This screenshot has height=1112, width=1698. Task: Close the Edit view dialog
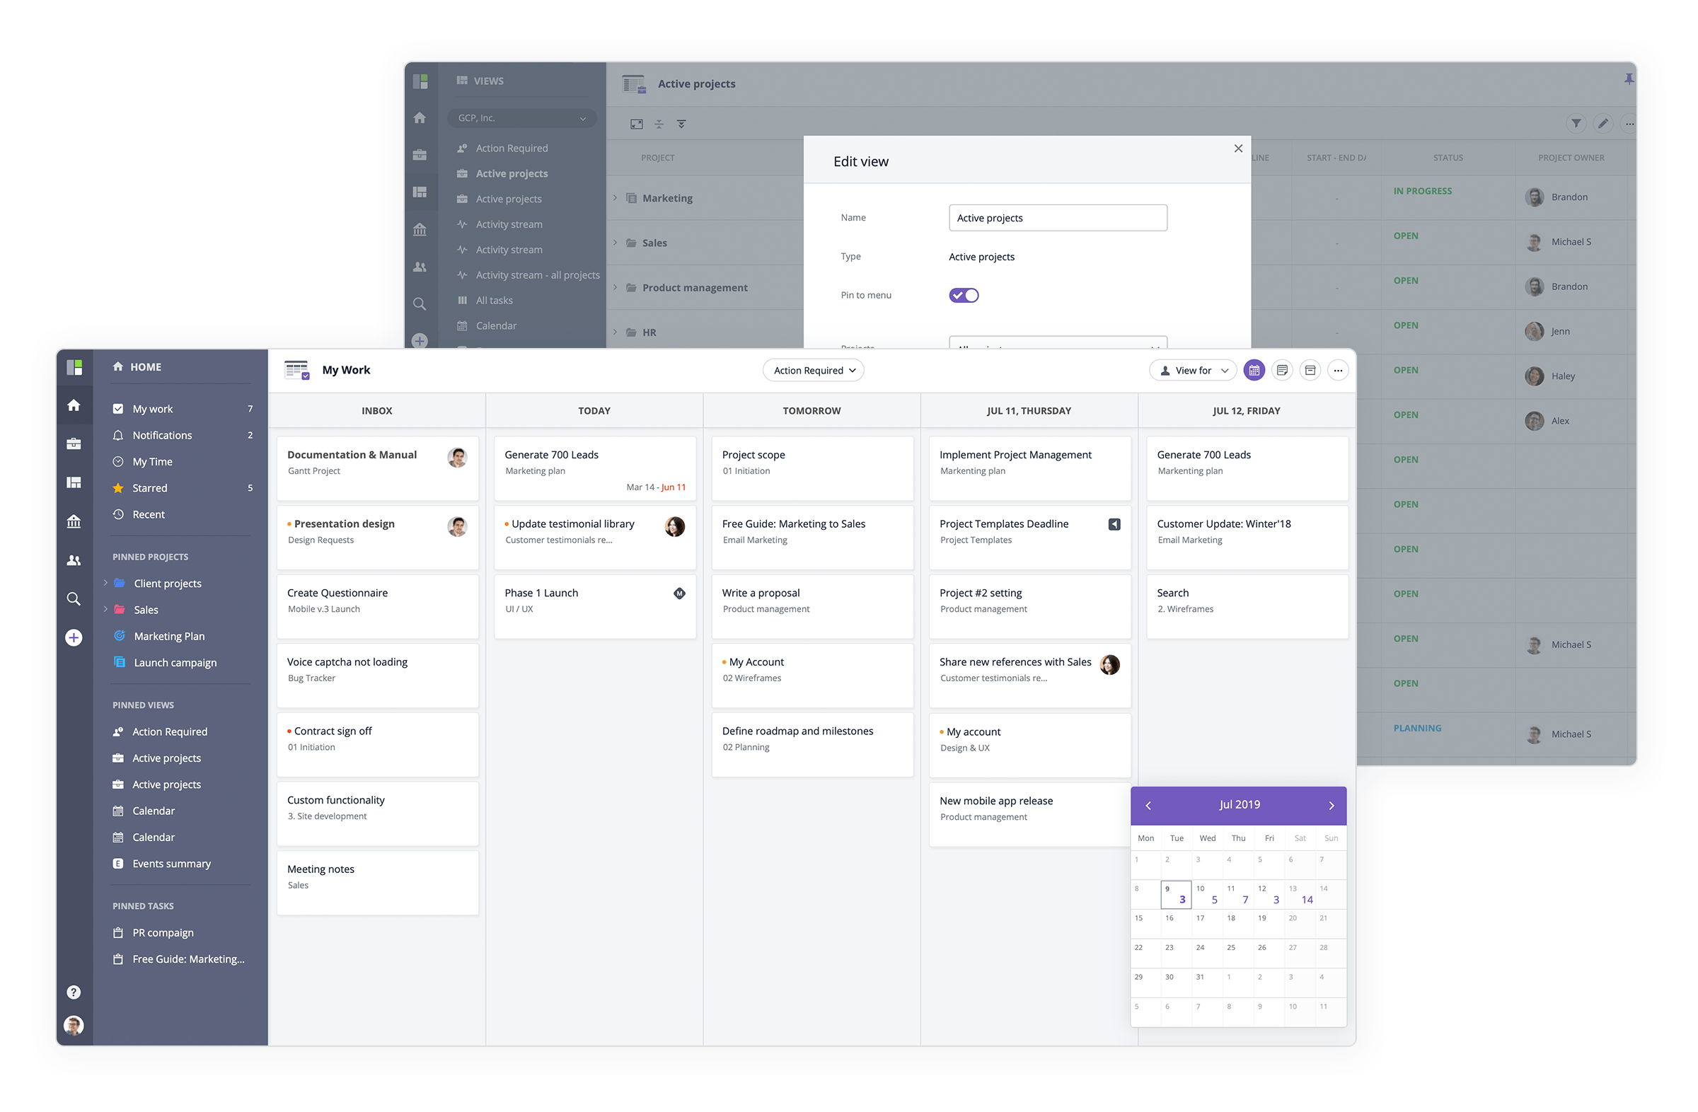click(x=1239, y=149)
